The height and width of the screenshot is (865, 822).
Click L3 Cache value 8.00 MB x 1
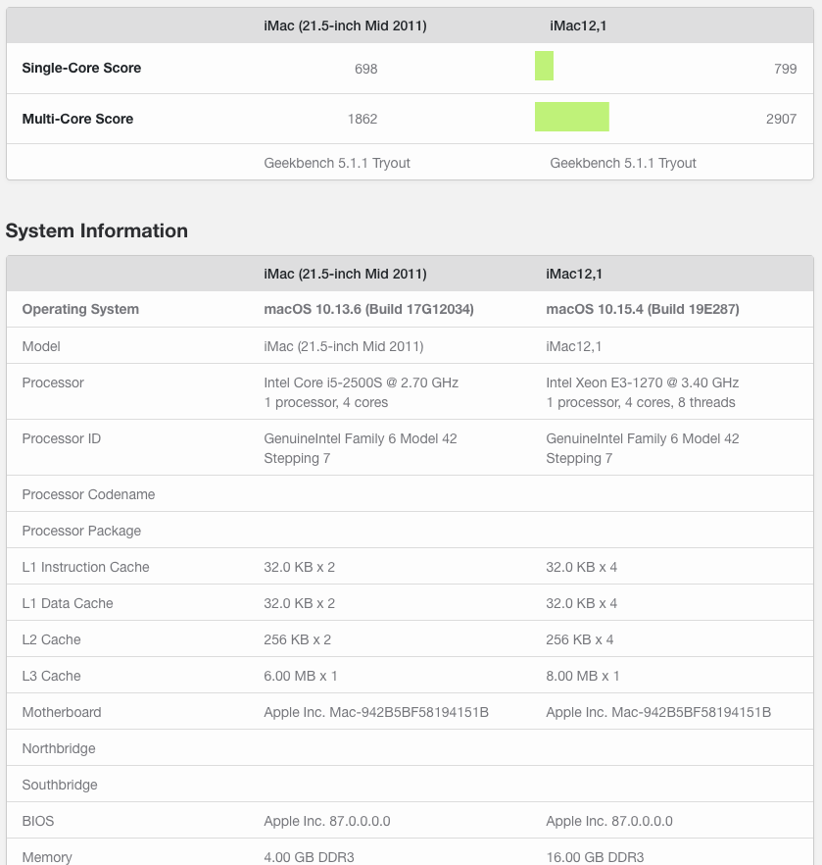(x=583, y=676)
